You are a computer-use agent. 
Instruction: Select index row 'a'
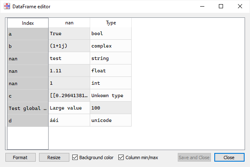(28, 34)
